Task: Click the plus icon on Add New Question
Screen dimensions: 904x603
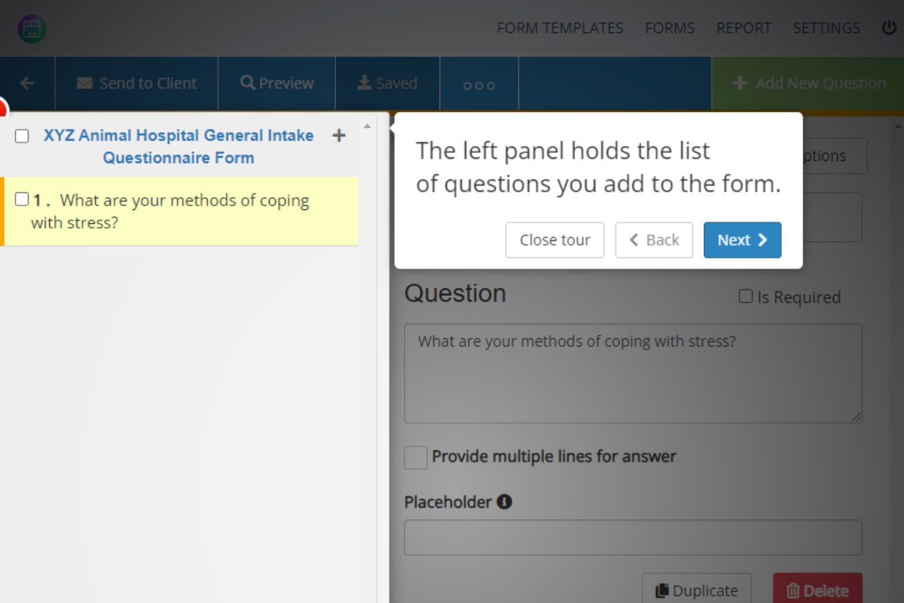Action: (x=740, y=83)
